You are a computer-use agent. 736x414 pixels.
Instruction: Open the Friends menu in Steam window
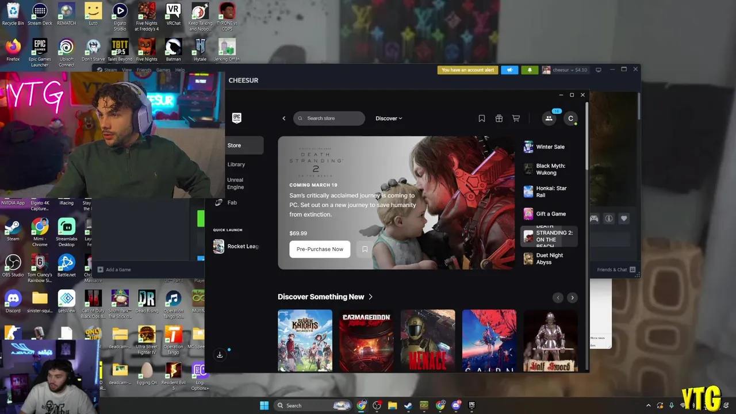coord(144,70)
